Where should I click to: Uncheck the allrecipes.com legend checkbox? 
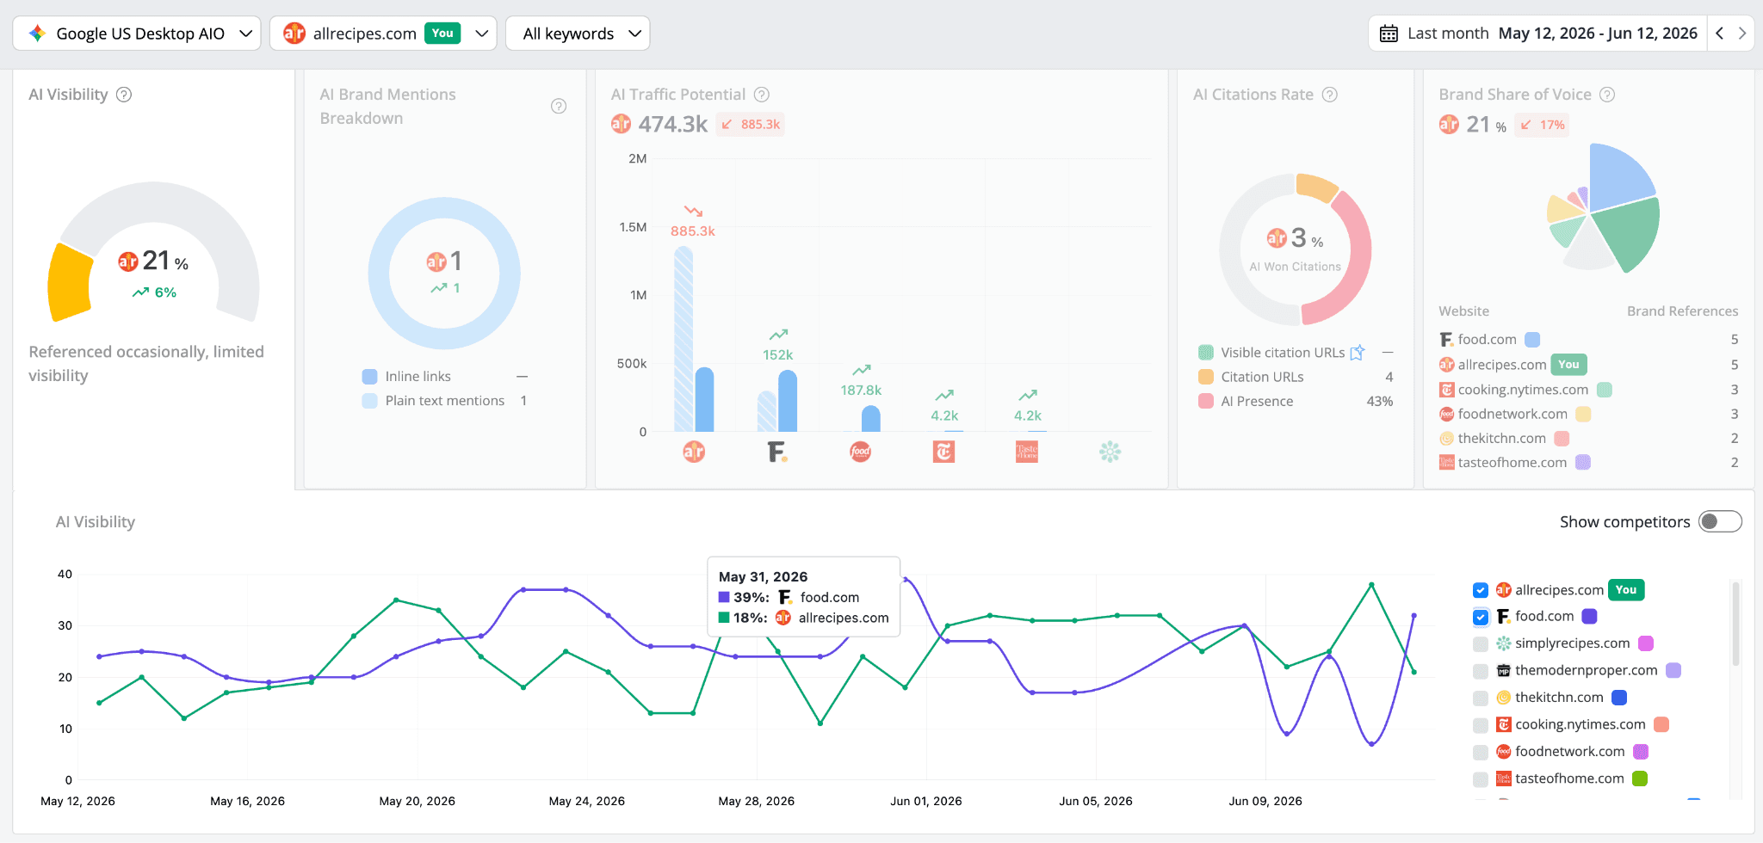(1481, 590)
